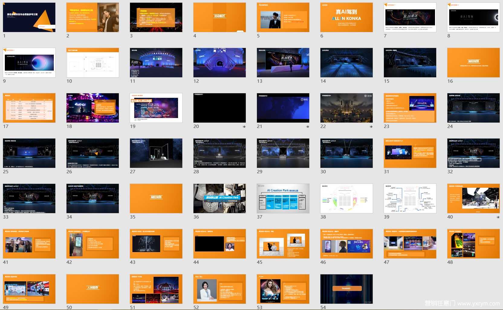This screenshot has height=310, width=503.
Task: Select slide 25 thumbnail
Action: (x=29, y=153)
